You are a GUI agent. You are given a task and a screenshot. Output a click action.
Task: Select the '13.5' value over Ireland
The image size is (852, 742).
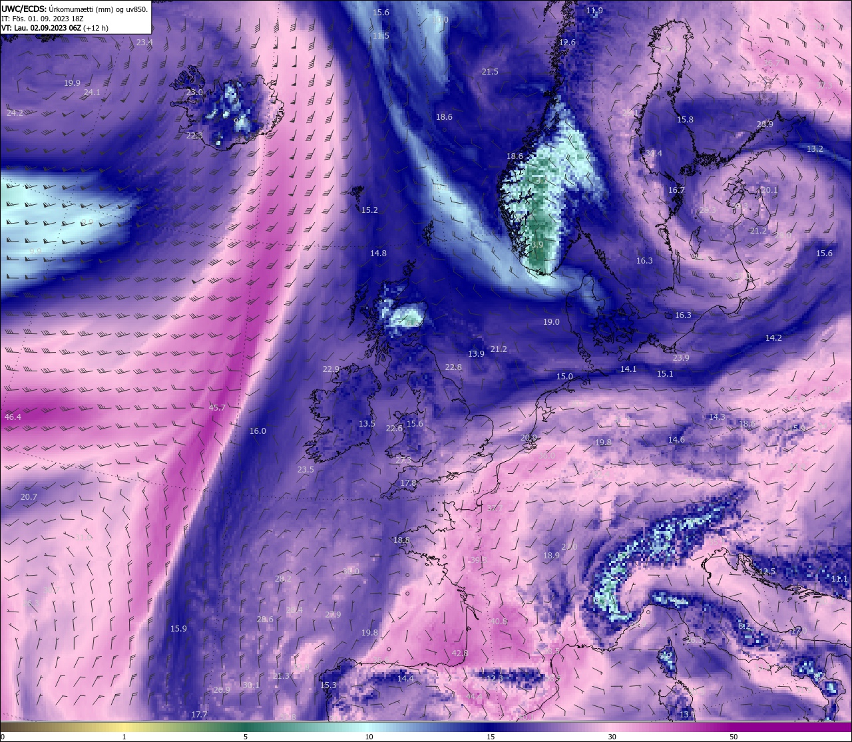[367, 424]
